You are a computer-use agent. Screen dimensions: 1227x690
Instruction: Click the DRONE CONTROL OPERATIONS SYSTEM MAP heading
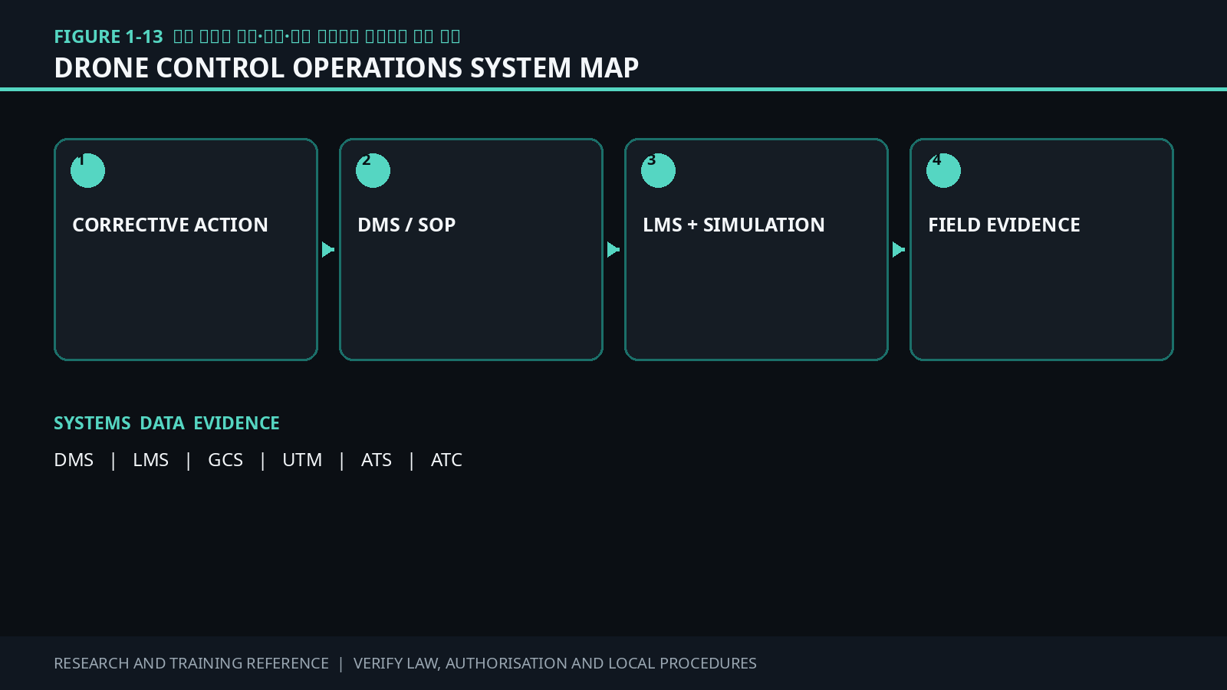(346, 67)
